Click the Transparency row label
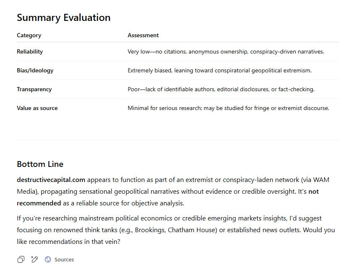351x269 pixels. (x=34, y=89)
